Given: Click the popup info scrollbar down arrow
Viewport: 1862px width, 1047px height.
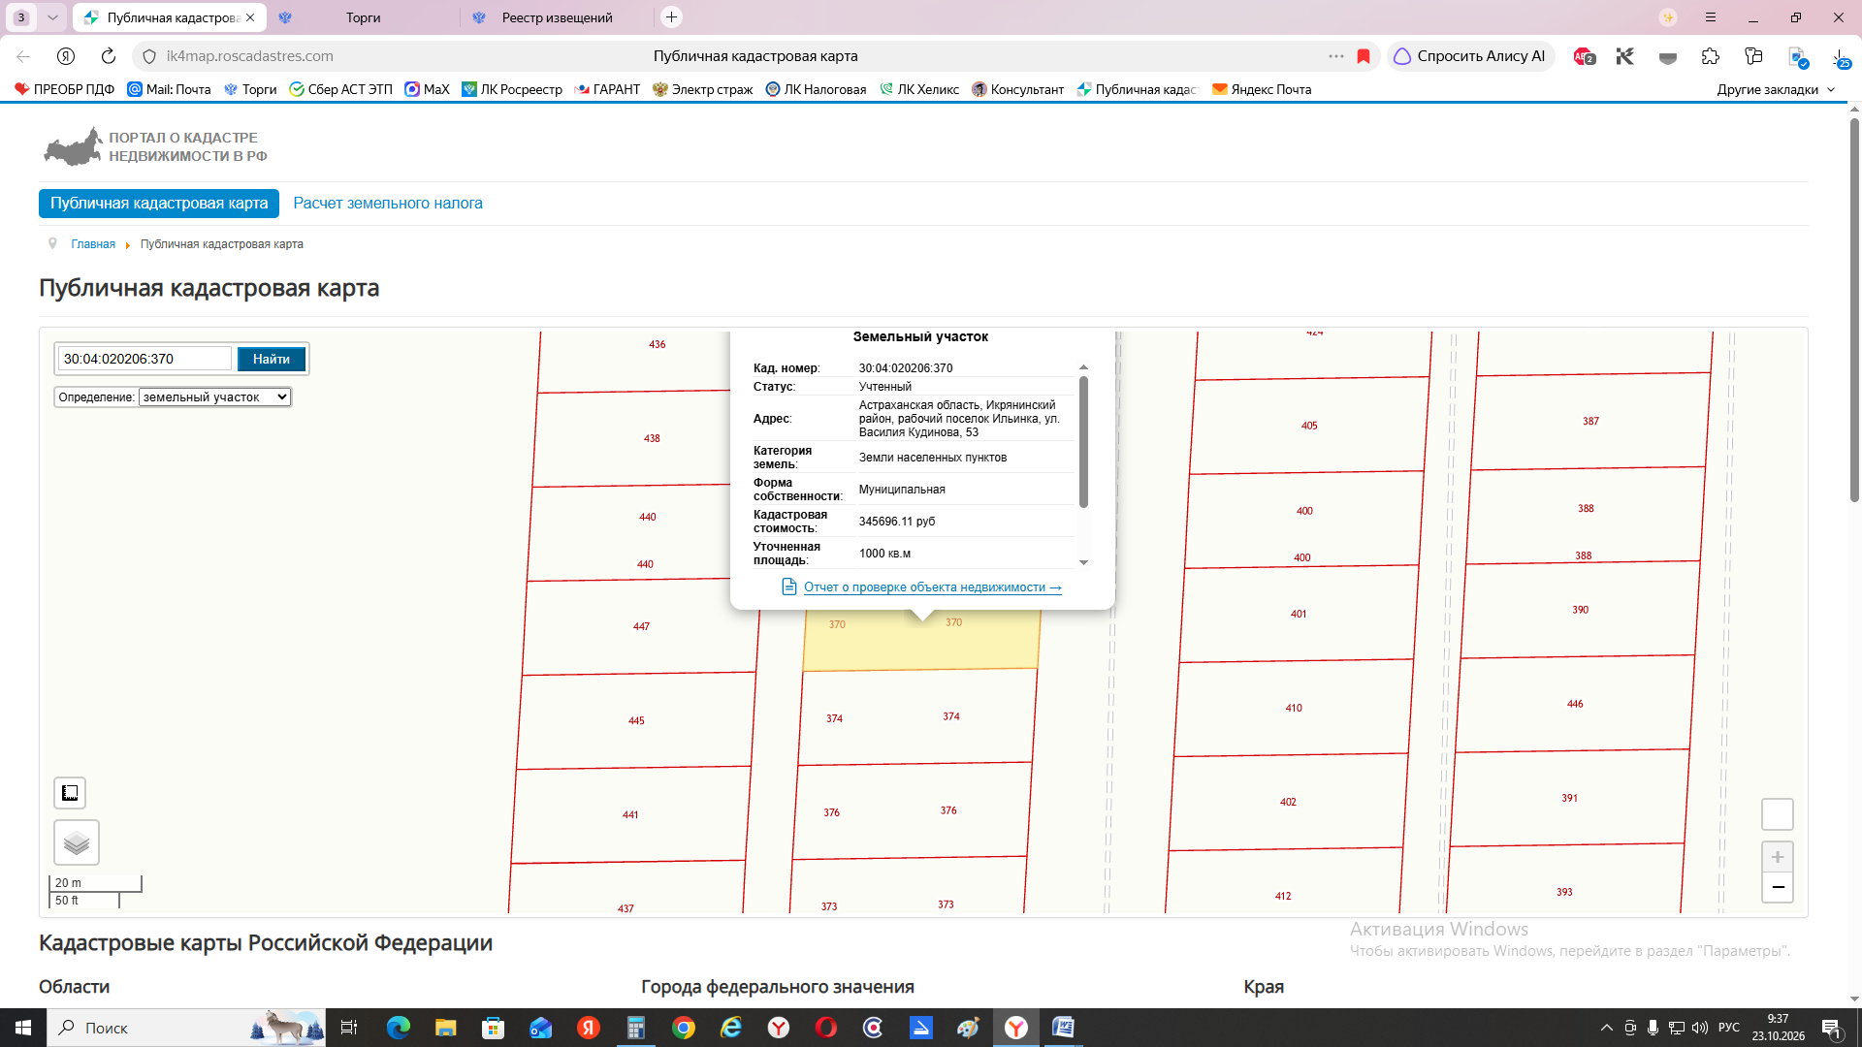Looking at the screenshot, I should 1083,562.
